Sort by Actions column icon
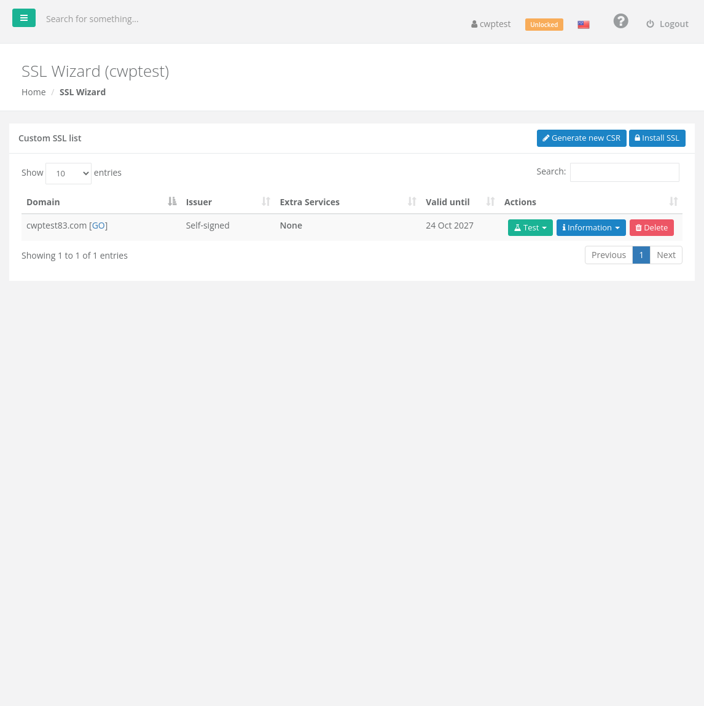 tap(673, 202)
